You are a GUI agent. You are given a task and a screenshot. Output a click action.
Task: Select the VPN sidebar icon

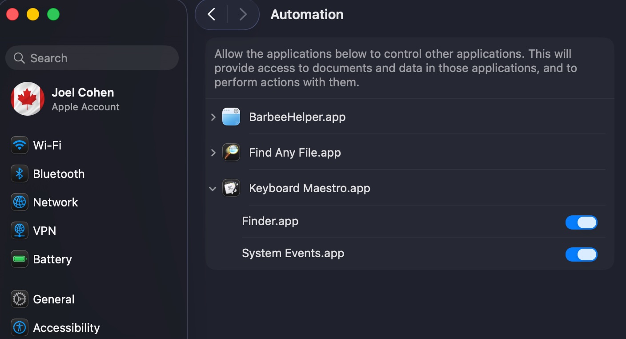pos(20,230)
